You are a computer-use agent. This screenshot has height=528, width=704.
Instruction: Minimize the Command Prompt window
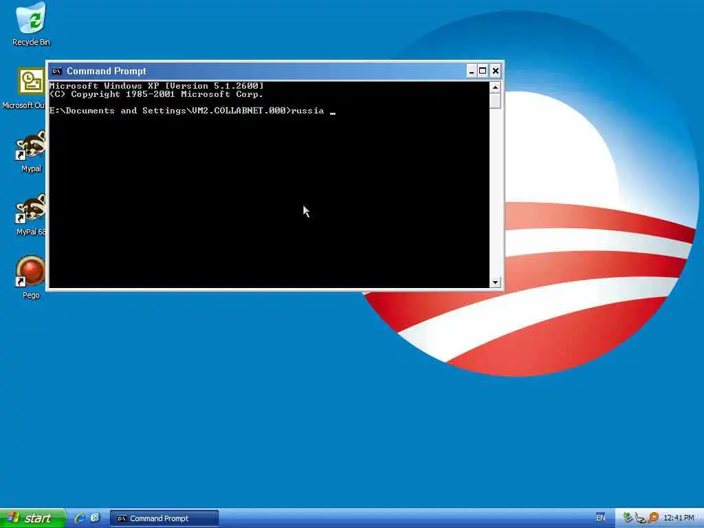point(472,71)
